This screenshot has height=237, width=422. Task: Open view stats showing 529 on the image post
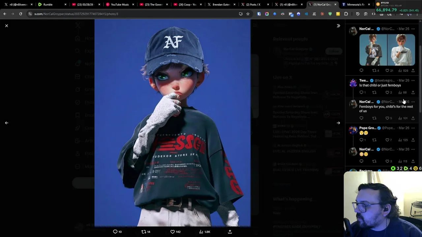point(403,70)
